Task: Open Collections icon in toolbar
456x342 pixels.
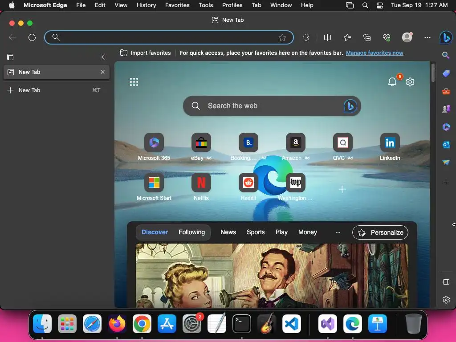Action: (367, 37)
